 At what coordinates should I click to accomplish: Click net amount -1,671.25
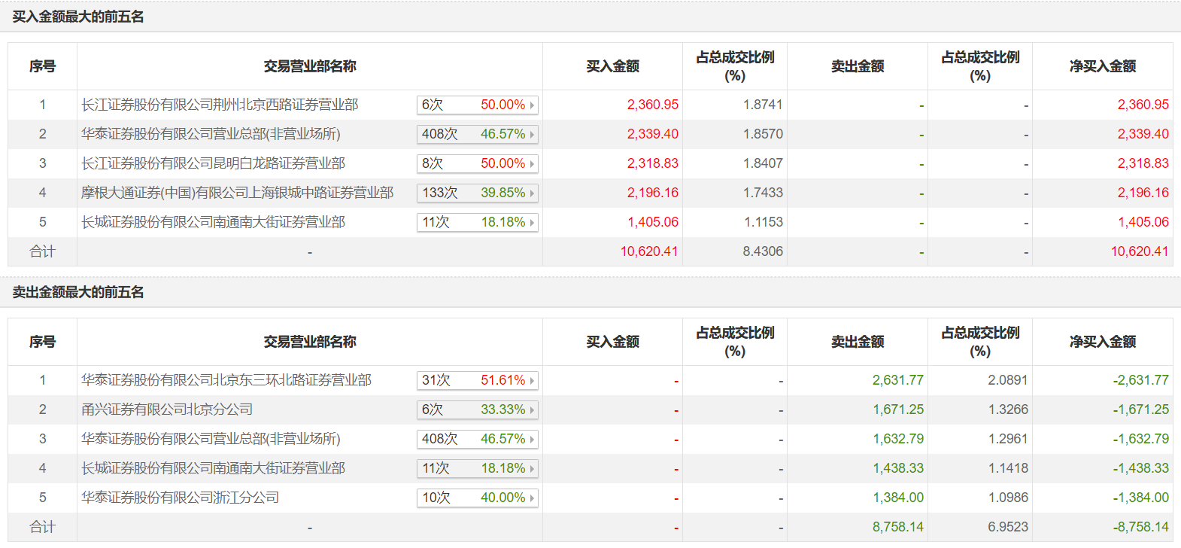(1140, 409)
